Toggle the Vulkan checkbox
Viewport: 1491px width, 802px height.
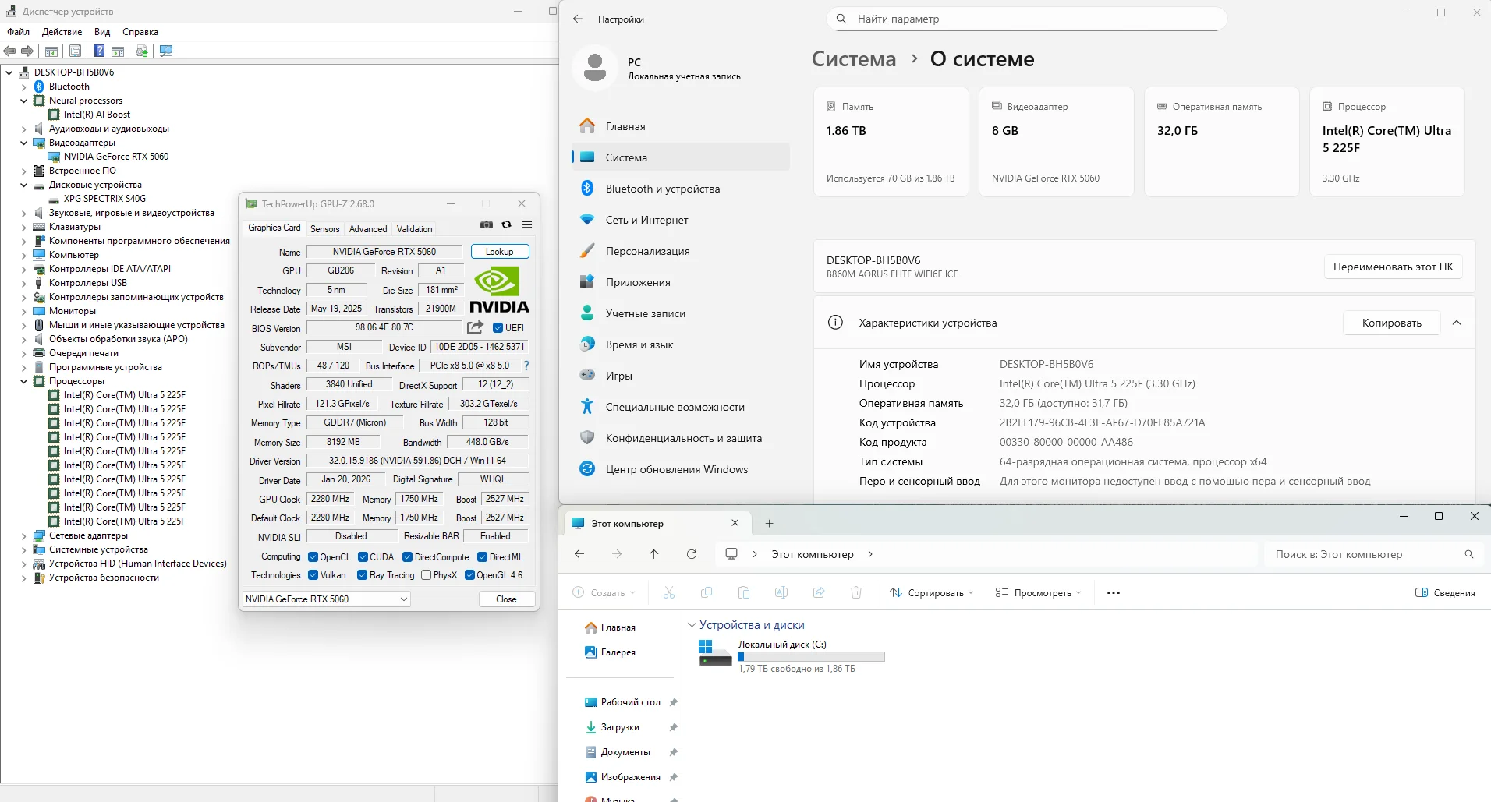313,575
